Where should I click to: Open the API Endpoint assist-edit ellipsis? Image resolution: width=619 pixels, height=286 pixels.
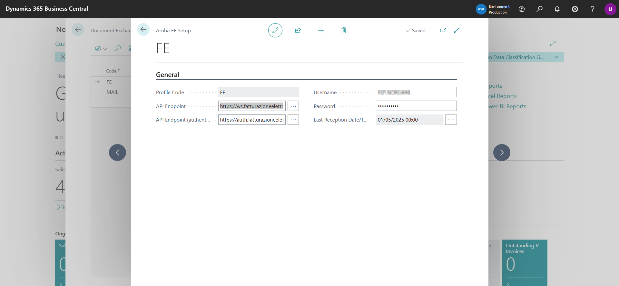(293, 106)
